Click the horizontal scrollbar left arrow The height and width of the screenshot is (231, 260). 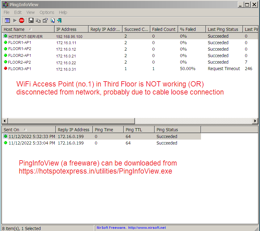click(x=4, y=121)
